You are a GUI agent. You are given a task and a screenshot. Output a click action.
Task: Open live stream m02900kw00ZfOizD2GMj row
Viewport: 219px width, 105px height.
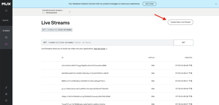(117, 73)
